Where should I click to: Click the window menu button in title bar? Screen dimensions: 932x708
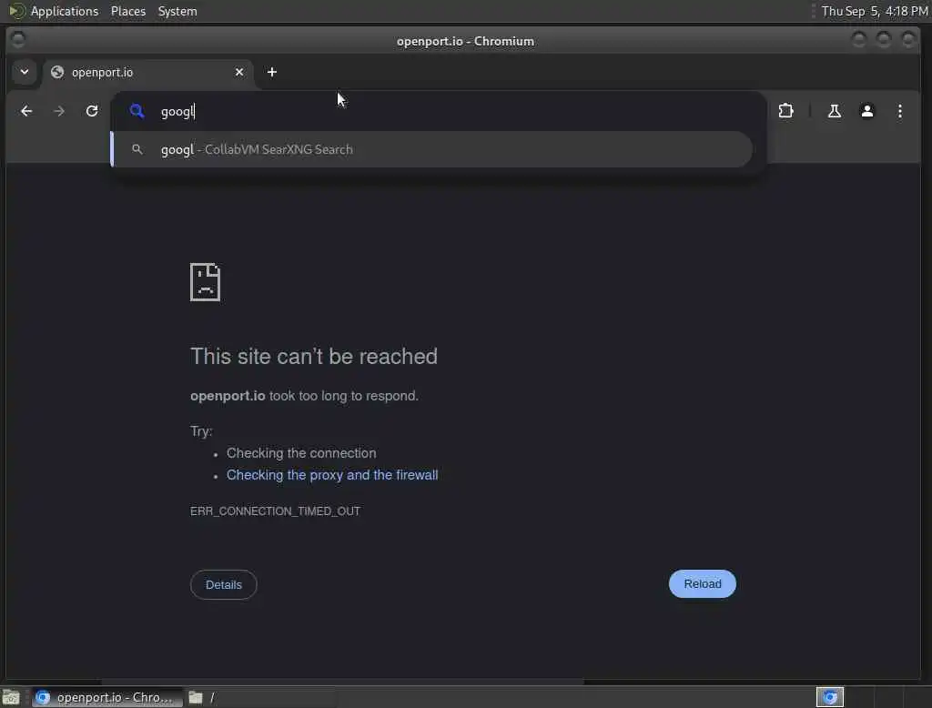click(18, 39)
